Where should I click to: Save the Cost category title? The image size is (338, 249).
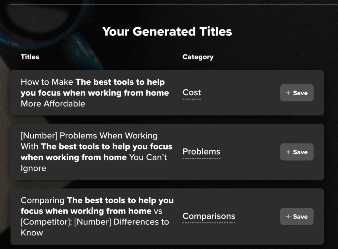[297, 93]
